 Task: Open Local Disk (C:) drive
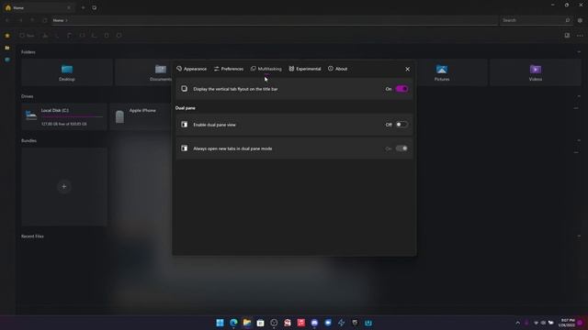64,116
